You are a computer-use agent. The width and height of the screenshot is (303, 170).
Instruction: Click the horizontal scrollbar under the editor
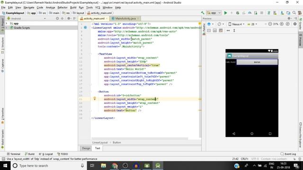tap(140, 138)
